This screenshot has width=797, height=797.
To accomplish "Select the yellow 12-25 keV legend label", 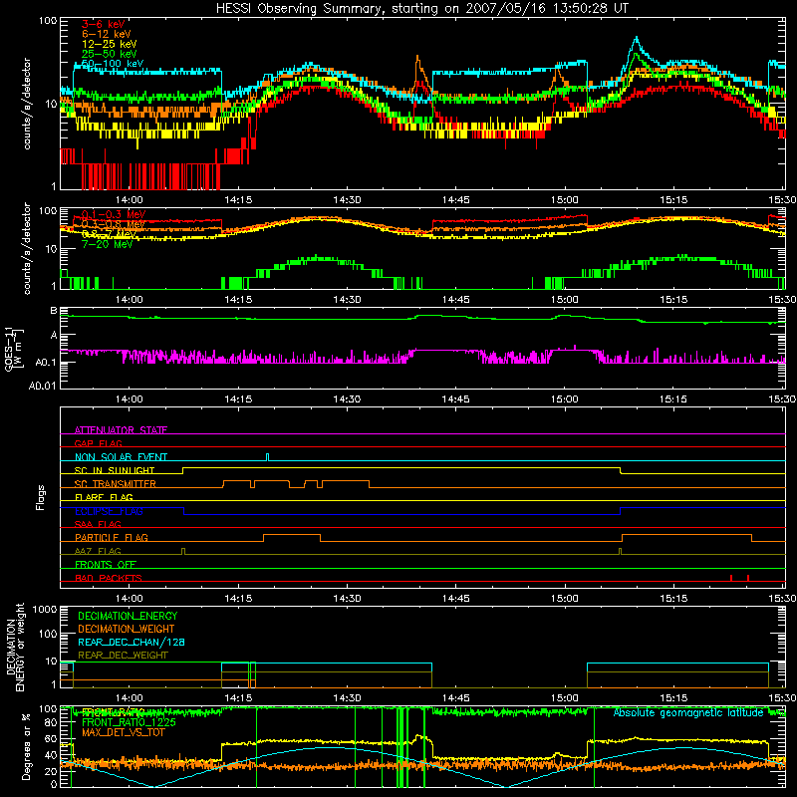I will point(109,44).
